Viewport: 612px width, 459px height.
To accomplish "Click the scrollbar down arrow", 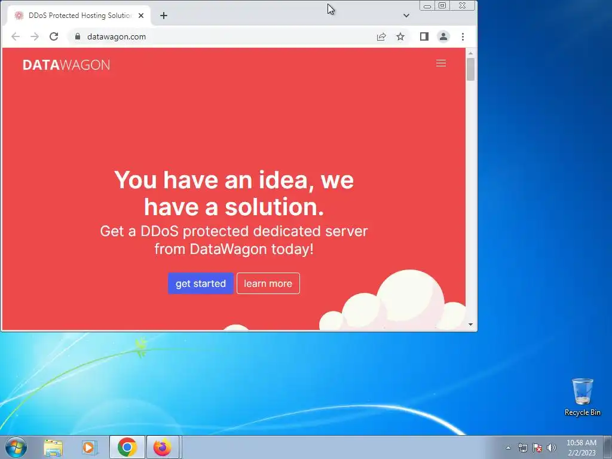I will coord(470,325).
